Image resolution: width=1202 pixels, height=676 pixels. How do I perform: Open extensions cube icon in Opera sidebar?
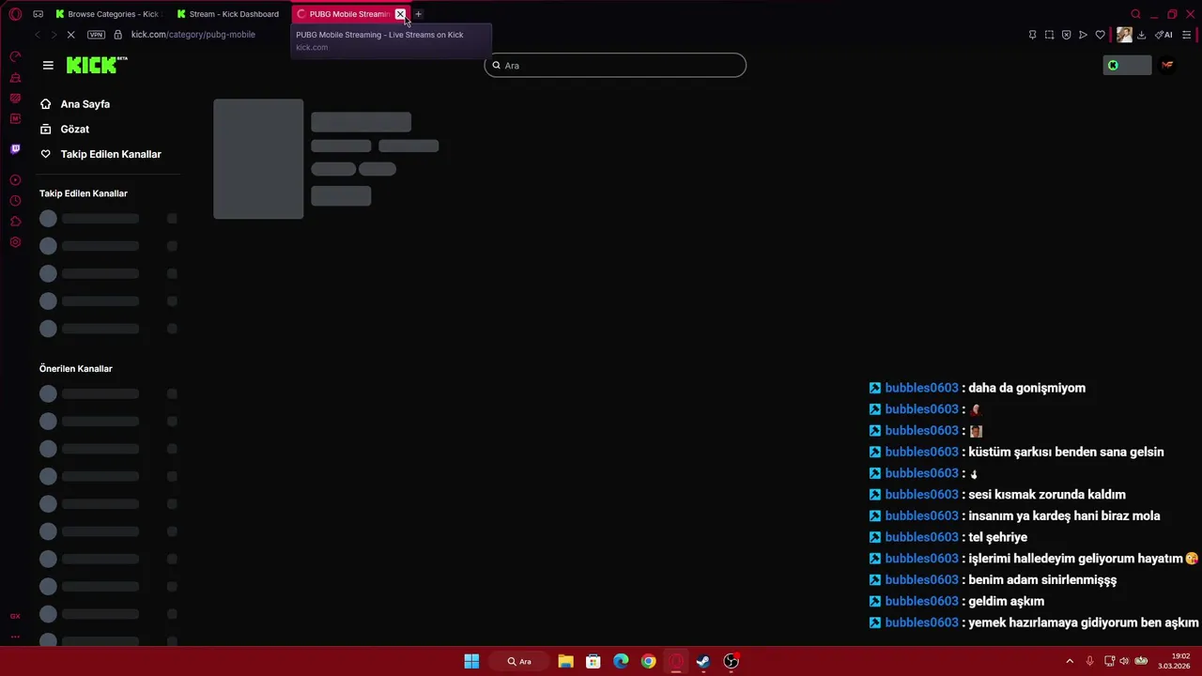pos(15,222)
